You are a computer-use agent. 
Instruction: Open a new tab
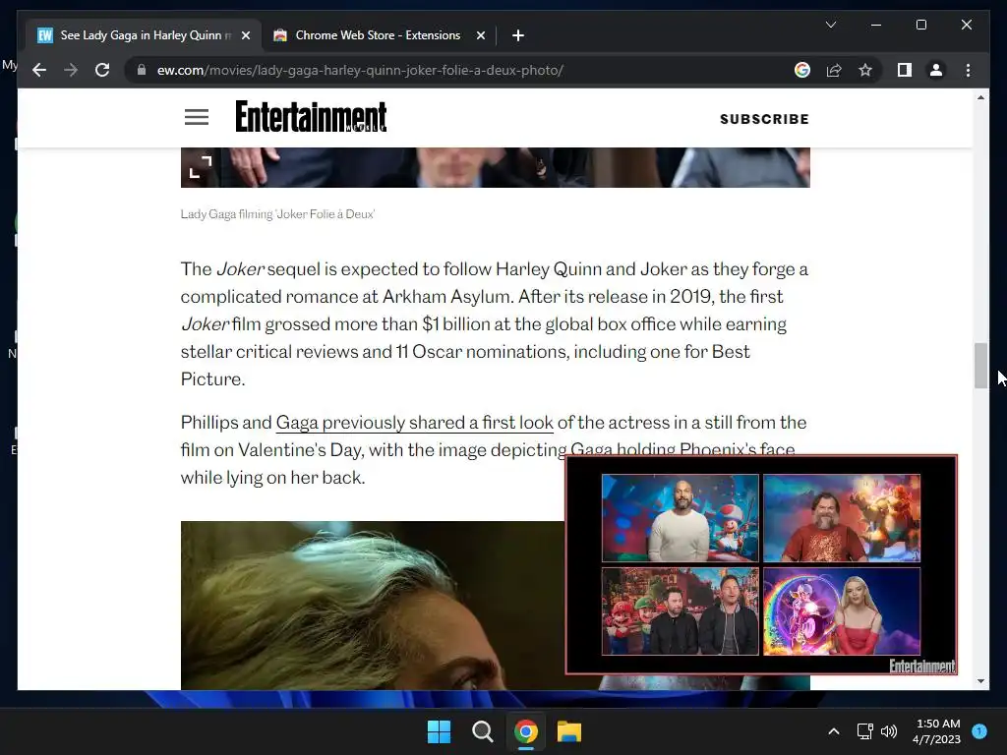(518, 35)
